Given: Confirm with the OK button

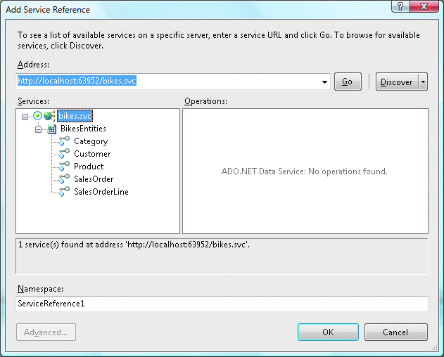Looking at the screenshot, I should point(328,332).
